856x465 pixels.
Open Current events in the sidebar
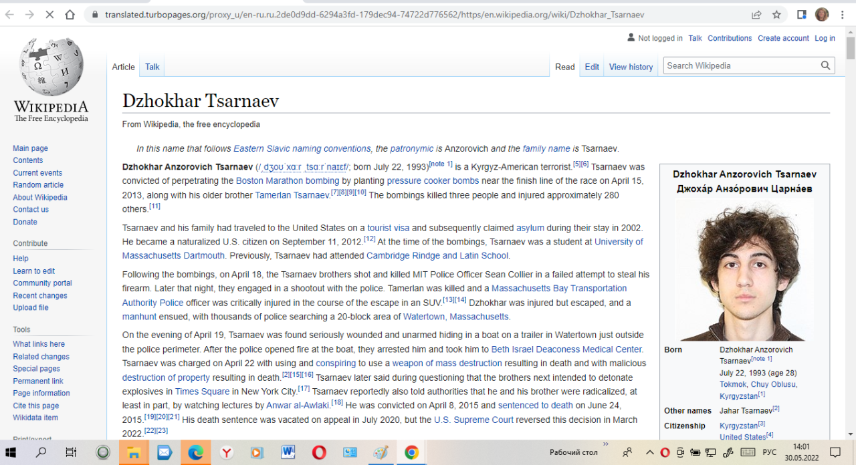point(37,173)
